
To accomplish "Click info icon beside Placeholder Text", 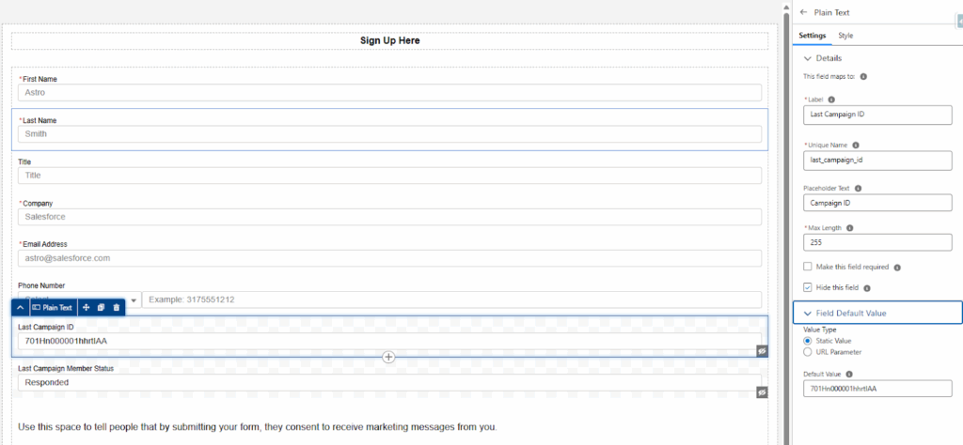I will [858, 188].
